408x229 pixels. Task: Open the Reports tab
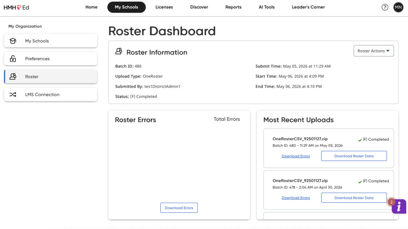233,7
